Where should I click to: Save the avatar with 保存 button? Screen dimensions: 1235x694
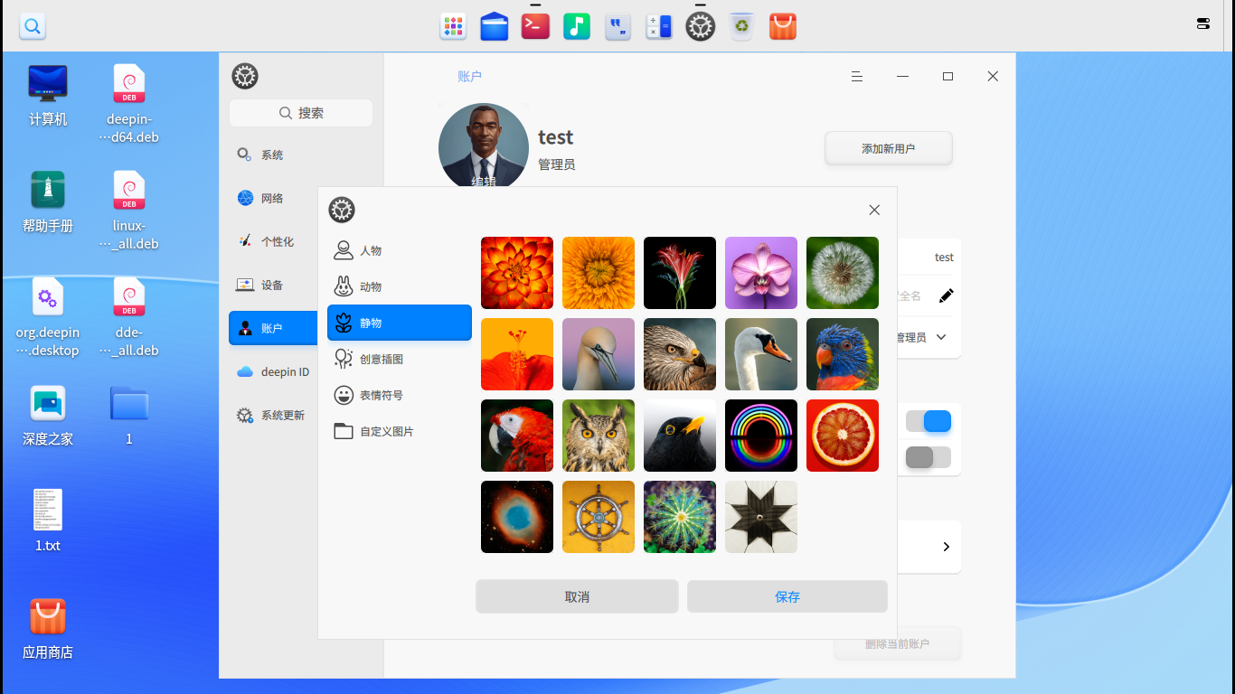pos(787,596)
